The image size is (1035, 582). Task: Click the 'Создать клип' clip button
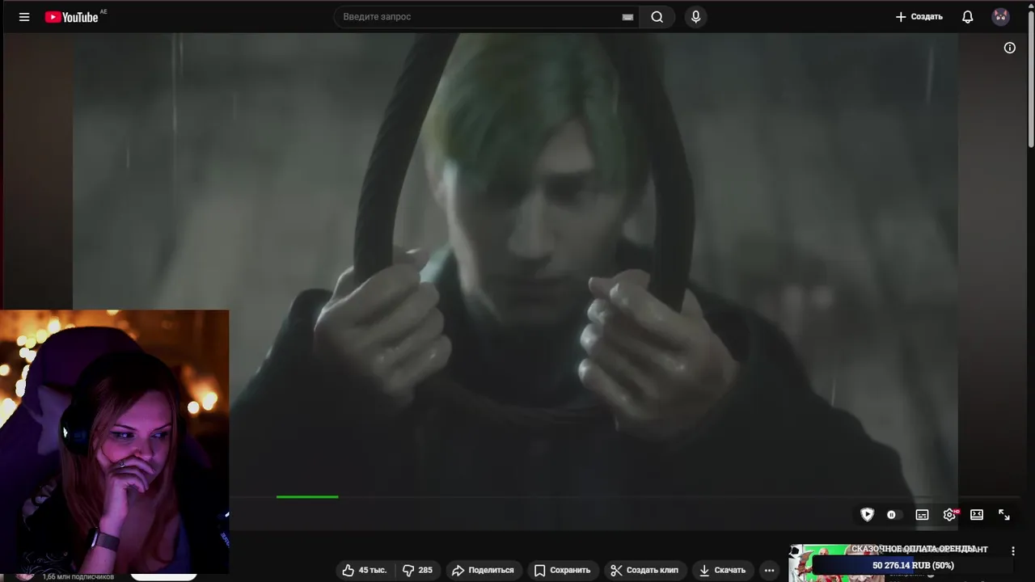(x=644, y=570)
